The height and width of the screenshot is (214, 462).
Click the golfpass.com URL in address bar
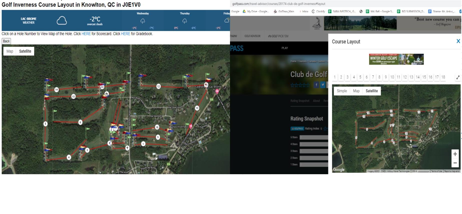coord(279,4)
